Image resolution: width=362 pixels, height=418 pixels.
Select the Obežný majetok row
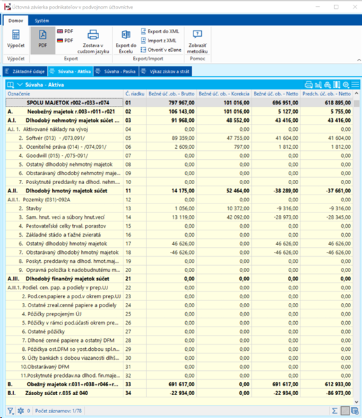[x=179, y=384]
